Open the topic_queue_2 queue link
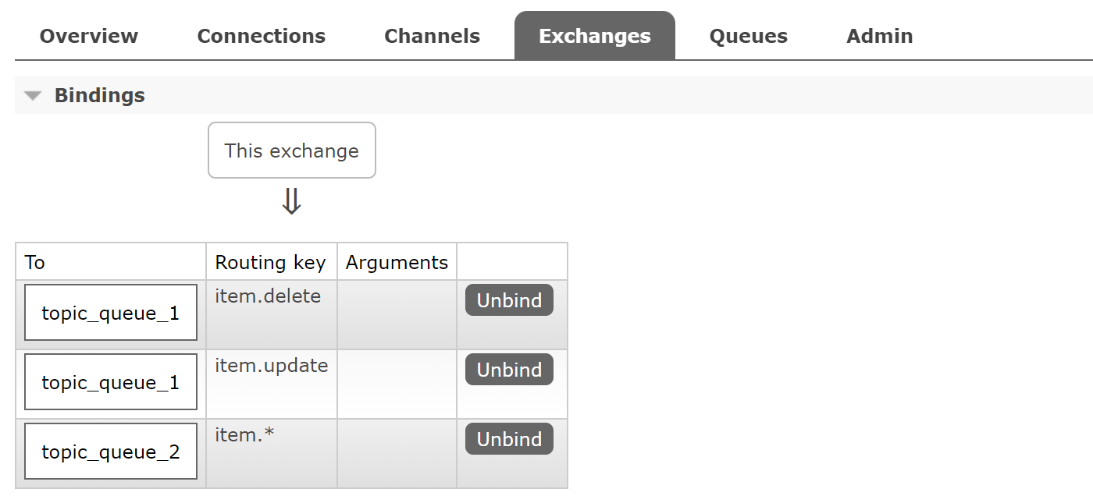Viewport: 1093px width, 496px height. [x=110, y=452]
